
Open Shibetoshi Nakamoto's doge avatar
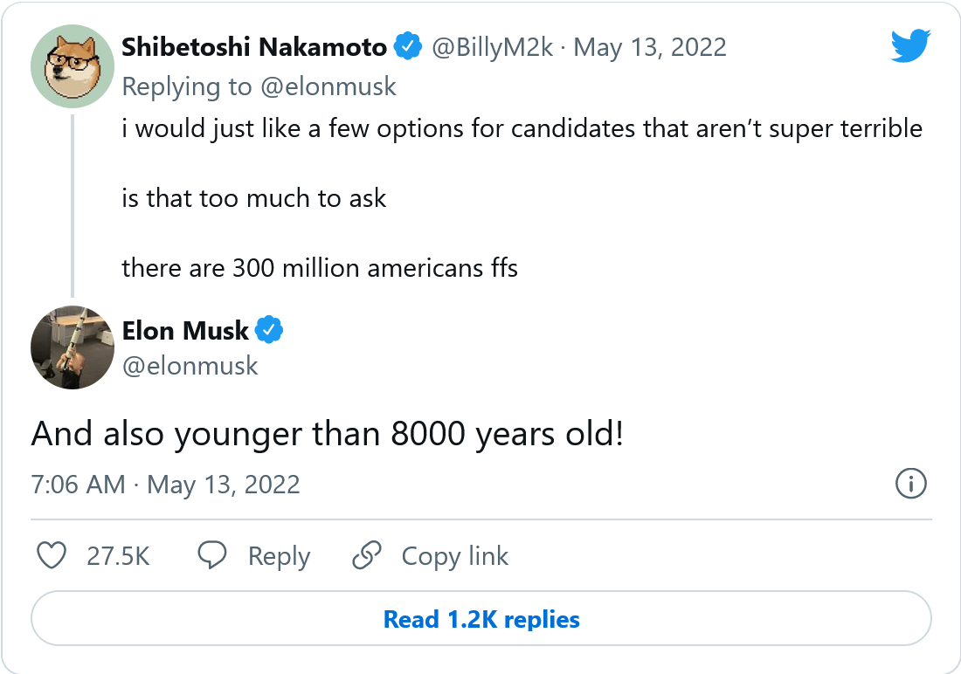click(x=73, y=66)
